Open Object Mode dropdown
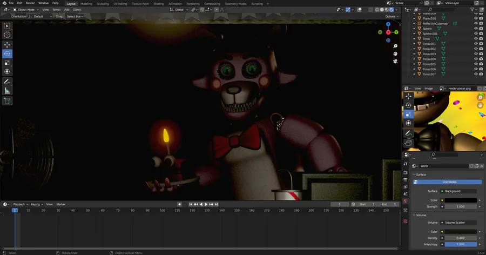The image size is (486, 255). [x=26, y=10]
